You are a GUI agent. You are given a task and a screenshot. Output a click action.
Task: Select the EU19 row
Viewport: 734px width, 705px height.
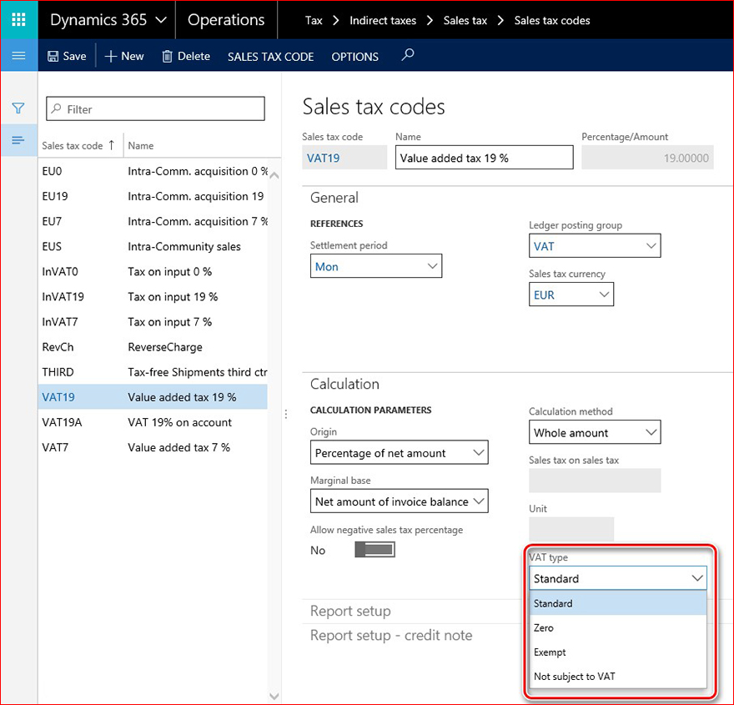[x=153, y=196]
